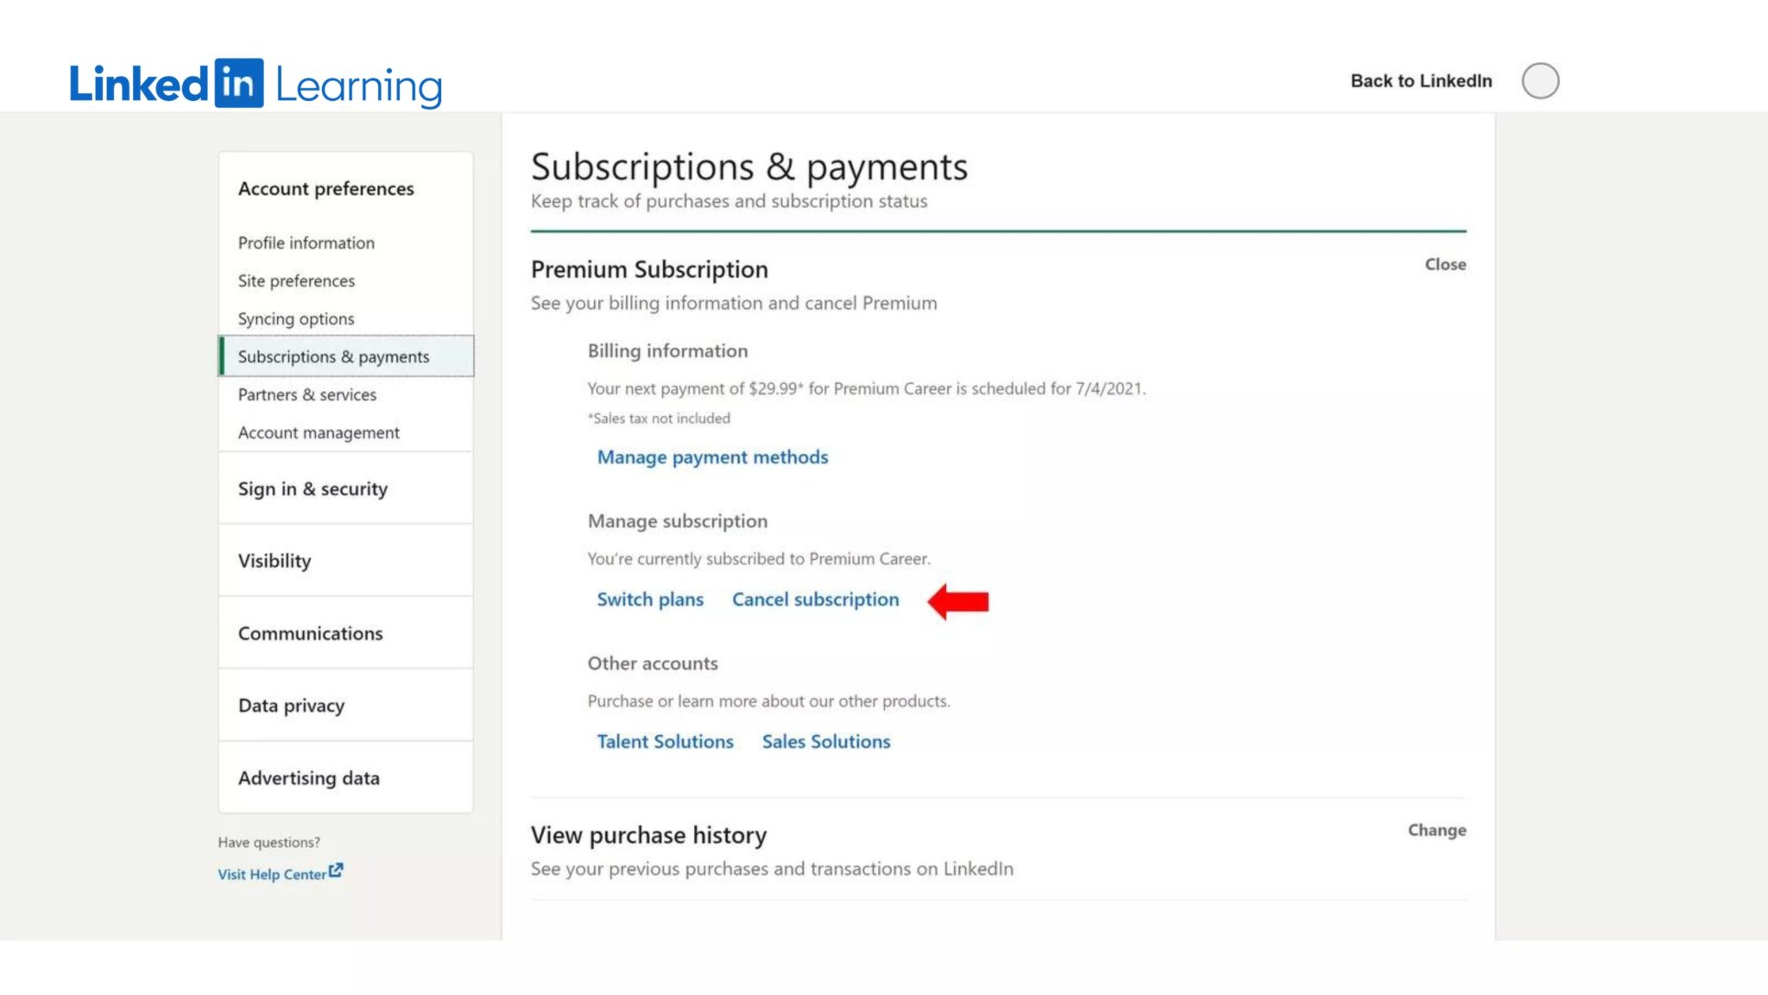Open Manage payment methods

point(712,457)
